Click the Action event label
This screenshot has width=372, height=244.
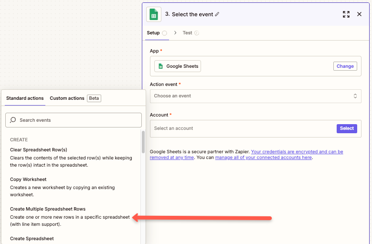(163, 85)
